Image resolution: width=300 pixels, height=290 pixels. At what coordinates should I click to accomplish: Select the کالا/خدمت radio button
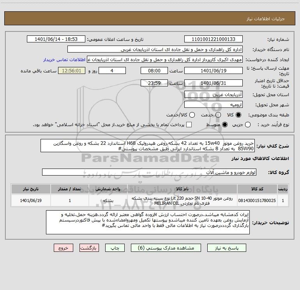(192, 115)
